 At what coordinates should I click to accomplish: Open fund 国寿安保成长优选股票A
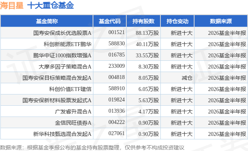coord(62,33)
